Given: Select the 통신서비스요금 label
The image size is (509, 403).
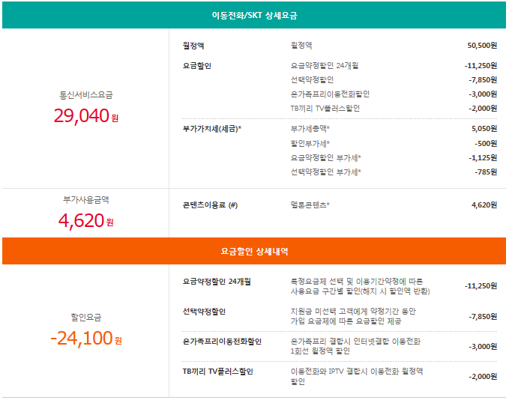Looking at the screenshot, I should pyautogui.click(x=86, y=95).
